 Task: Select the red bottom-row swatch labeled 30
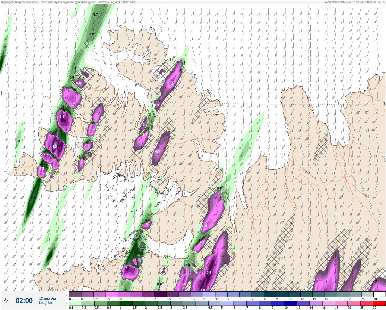pos(379,303)
